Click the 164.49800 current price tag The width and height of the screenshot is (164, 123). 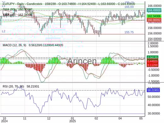(154, 10)
